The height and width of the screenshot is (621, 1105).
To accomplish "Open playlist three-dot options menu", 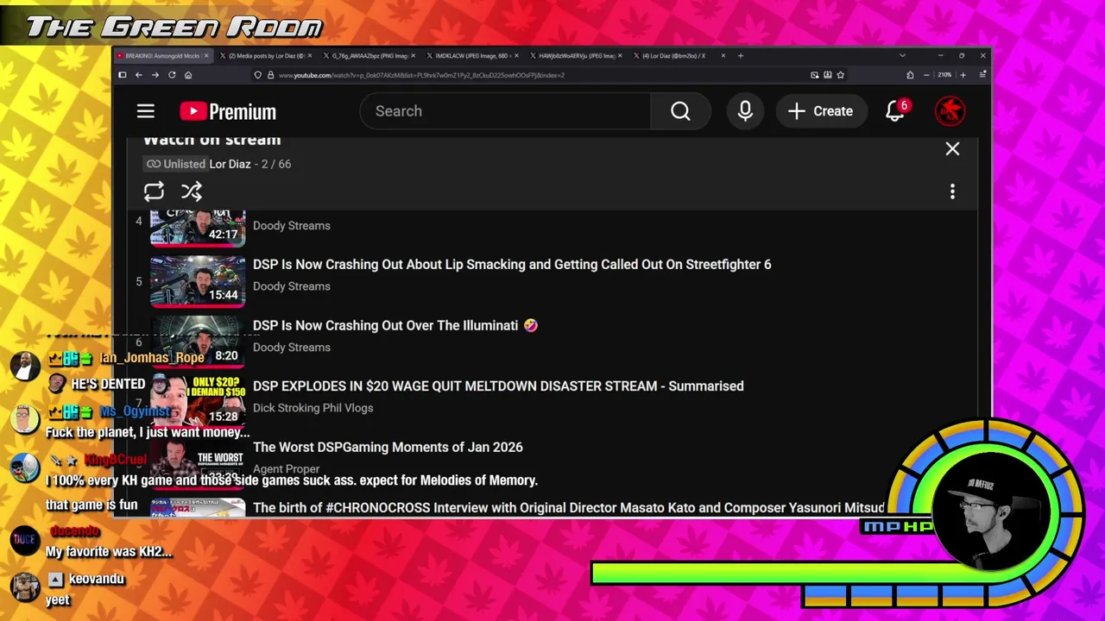I will [952, 191].
